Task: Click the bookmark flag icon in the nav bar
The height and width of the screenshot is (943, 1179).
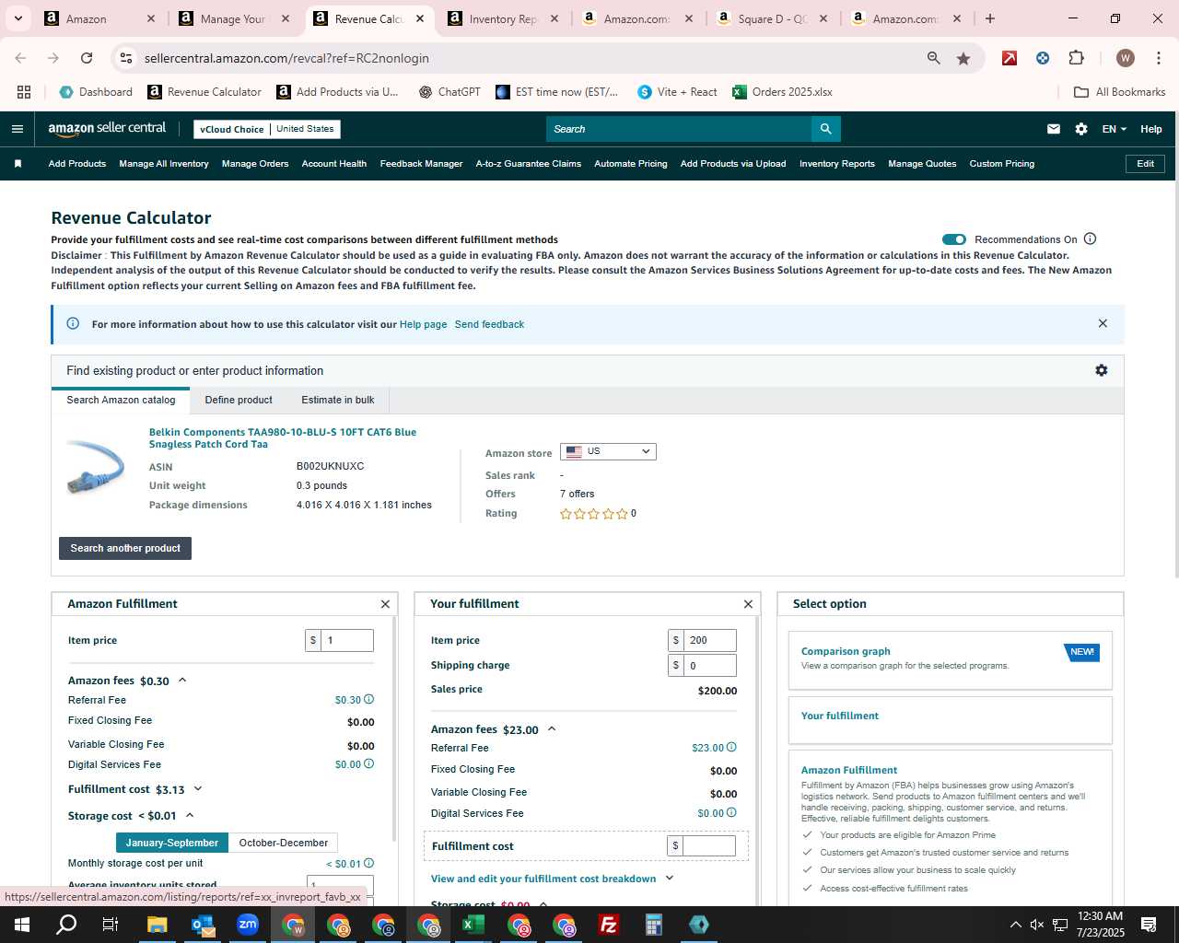Action: click(x=18, y=164)
